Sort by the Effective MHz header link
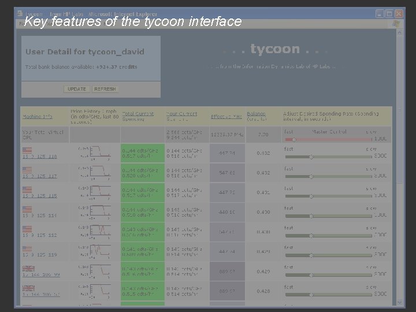Image resolution: width=416 pixels, height=312 pixels. 226,117
